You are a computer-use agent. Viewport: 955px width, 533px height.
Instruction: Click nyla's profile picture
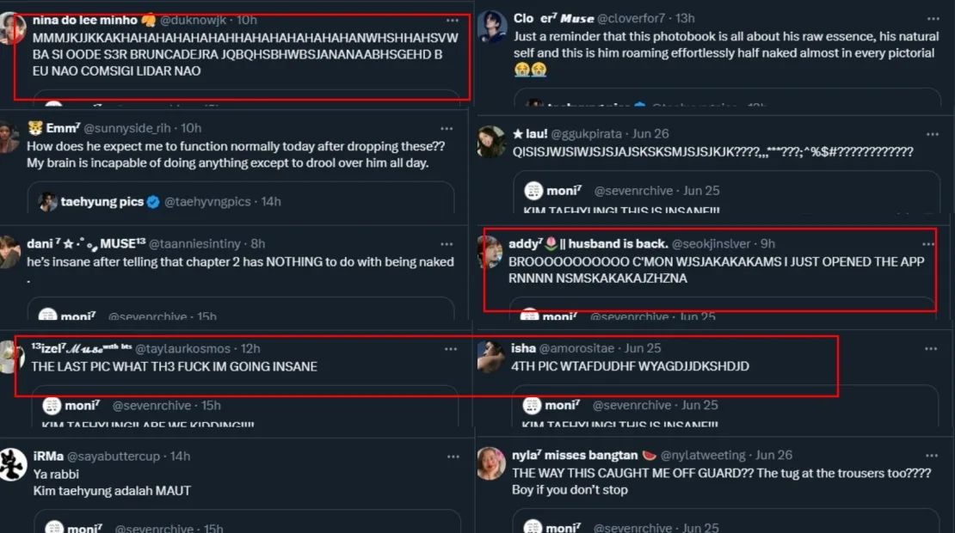pos(490,463)
